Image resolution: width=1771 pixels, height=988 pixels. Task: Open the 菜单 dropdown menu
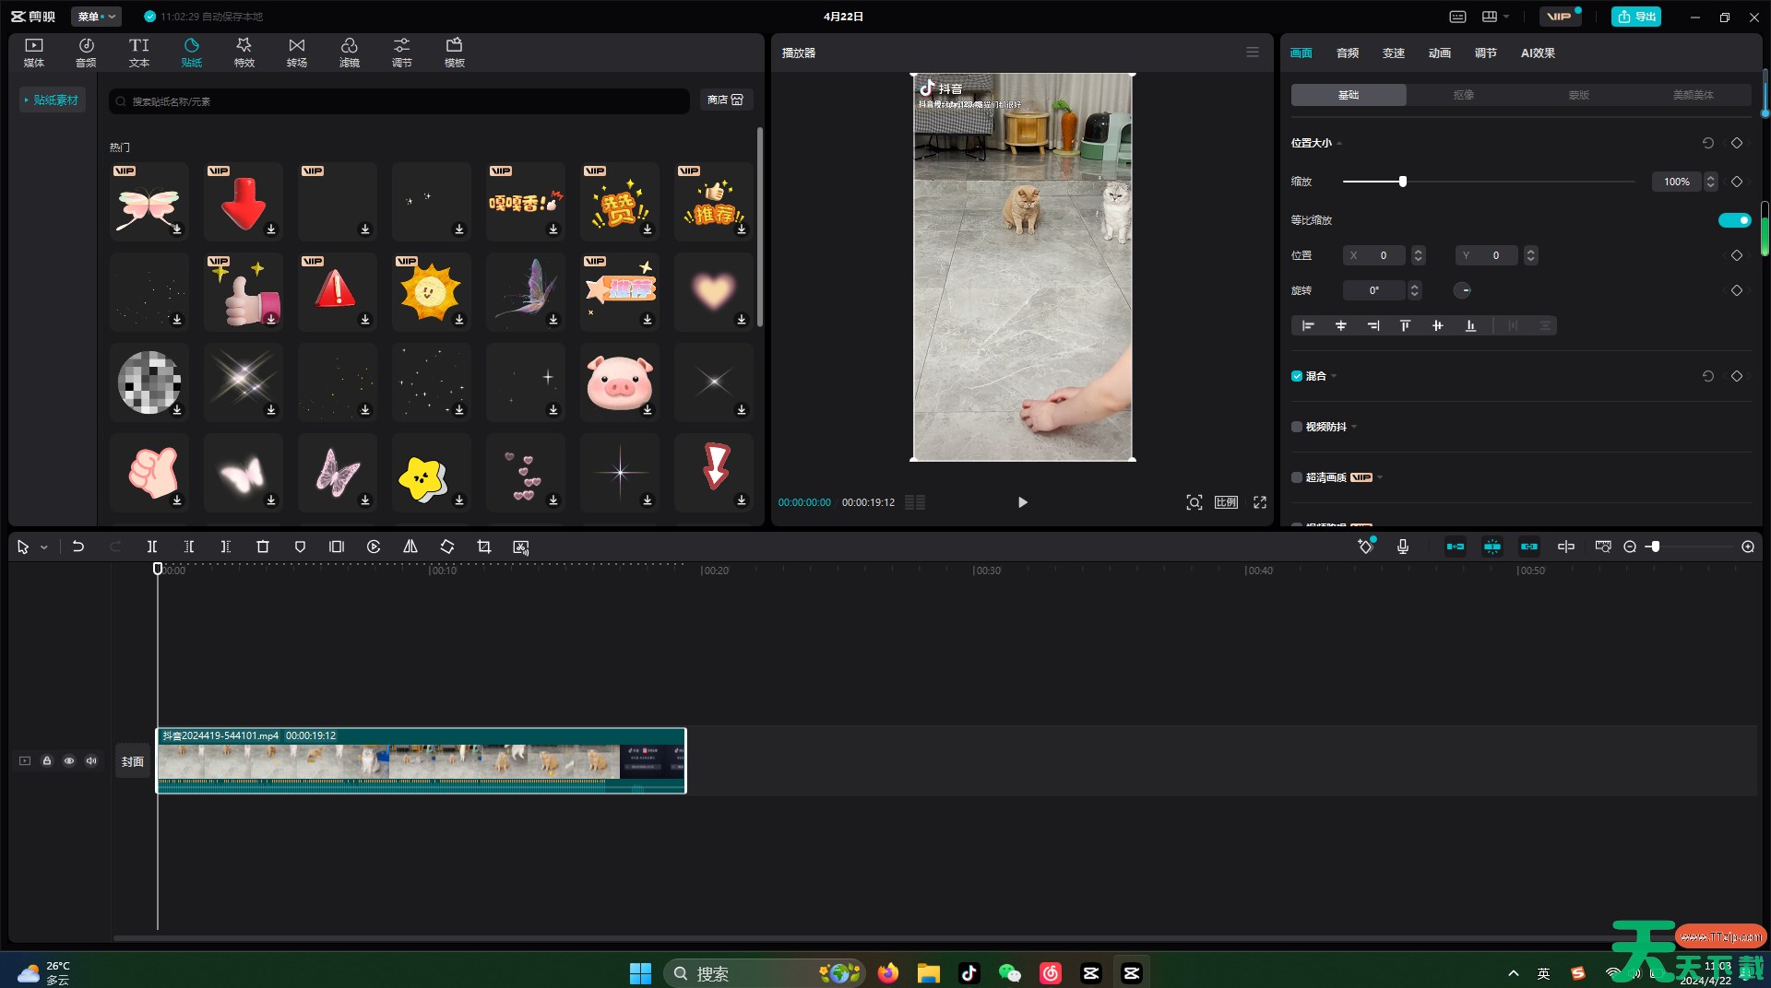pyautogui.click(x=96, y=17)
